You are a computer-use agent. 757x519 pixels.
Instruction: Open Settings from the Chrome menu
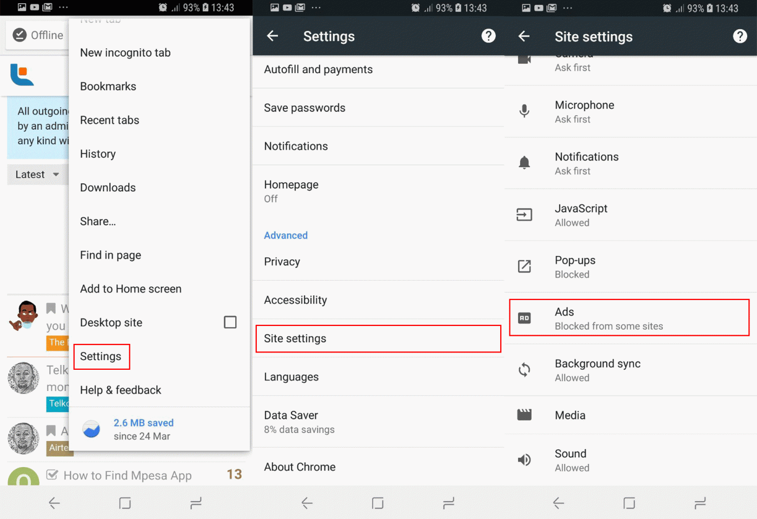click(x=101, y=356)
